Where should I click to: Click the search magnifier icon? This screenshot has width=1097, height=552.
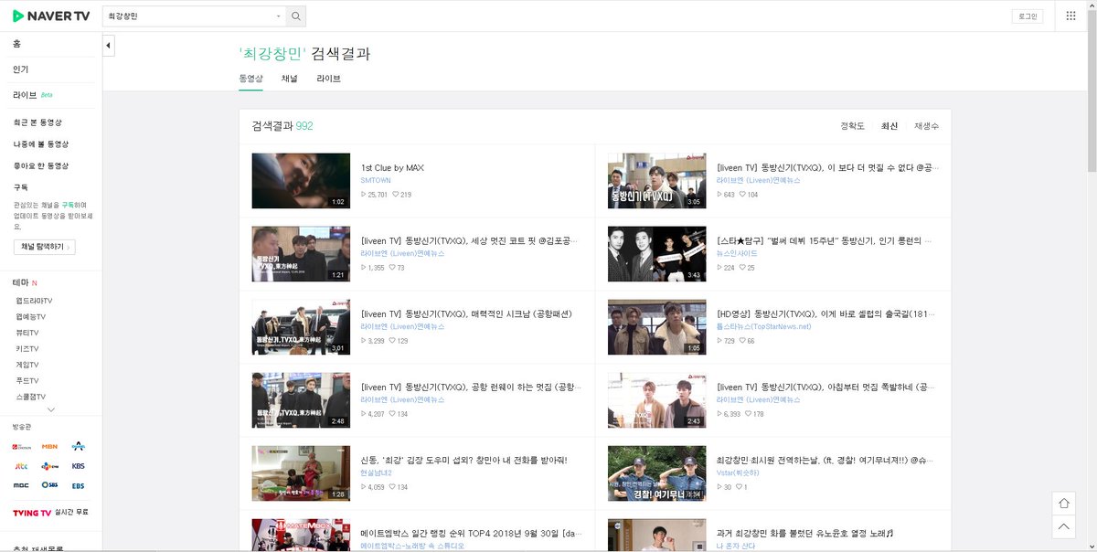[295, 16]
